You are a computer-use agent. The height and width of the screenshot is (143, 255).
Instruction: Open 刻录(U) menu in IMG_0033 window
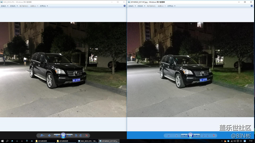[x=34, y=6]
